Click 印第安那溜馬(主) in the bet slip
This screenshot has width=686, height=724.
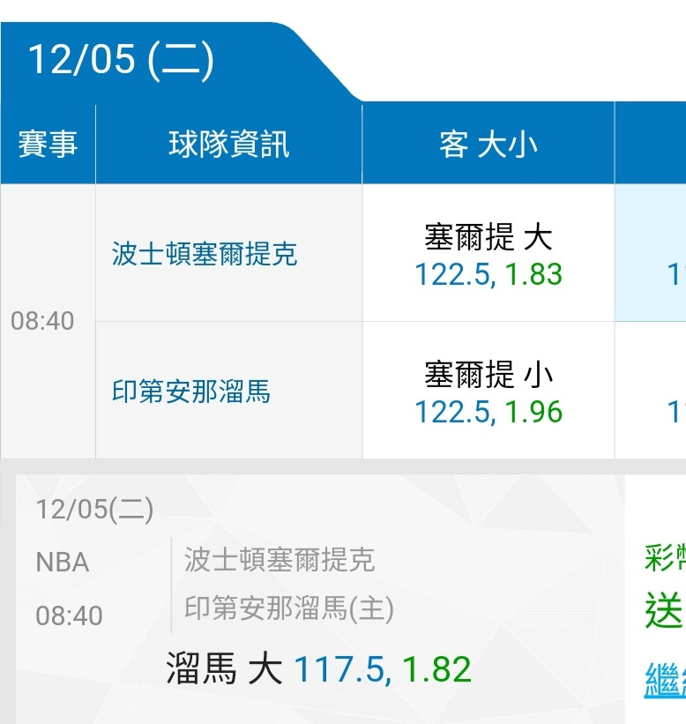coord(289,608)
